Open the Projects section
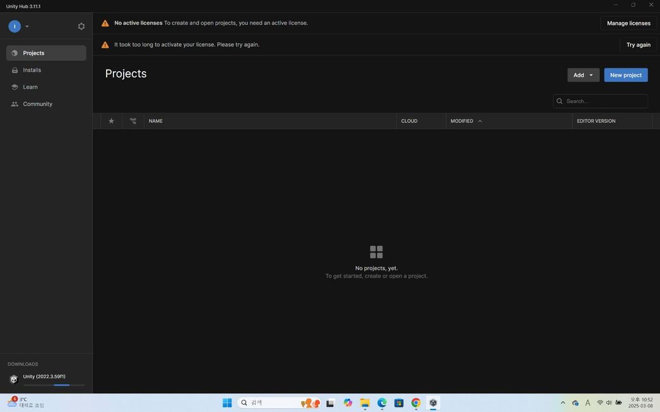This screenshot has width=660, height=412. 46,53
